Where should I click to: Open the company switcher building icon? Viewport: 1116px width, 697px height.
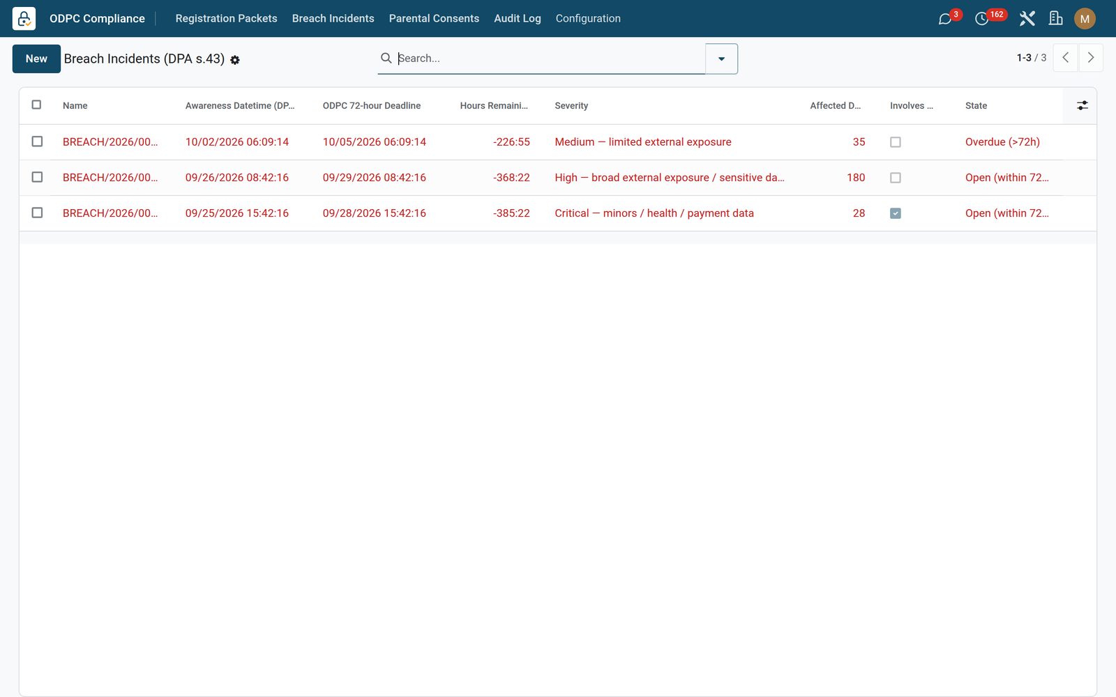click(1056, 19)
